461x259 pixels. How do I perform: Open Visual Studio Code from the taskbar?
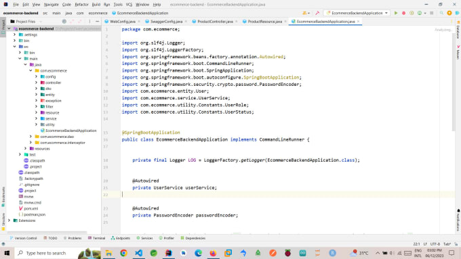(x=138, y=253)
